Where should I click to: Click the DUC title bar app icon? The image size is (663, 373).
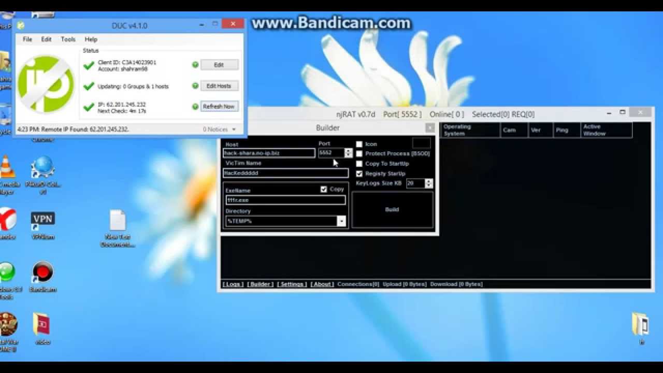(20, 25)
